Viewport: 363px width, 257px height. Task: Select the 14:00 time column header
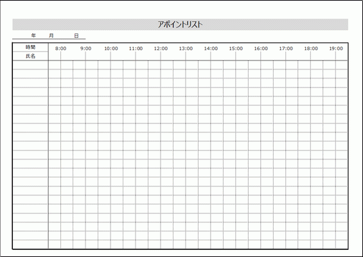[211, 48]
